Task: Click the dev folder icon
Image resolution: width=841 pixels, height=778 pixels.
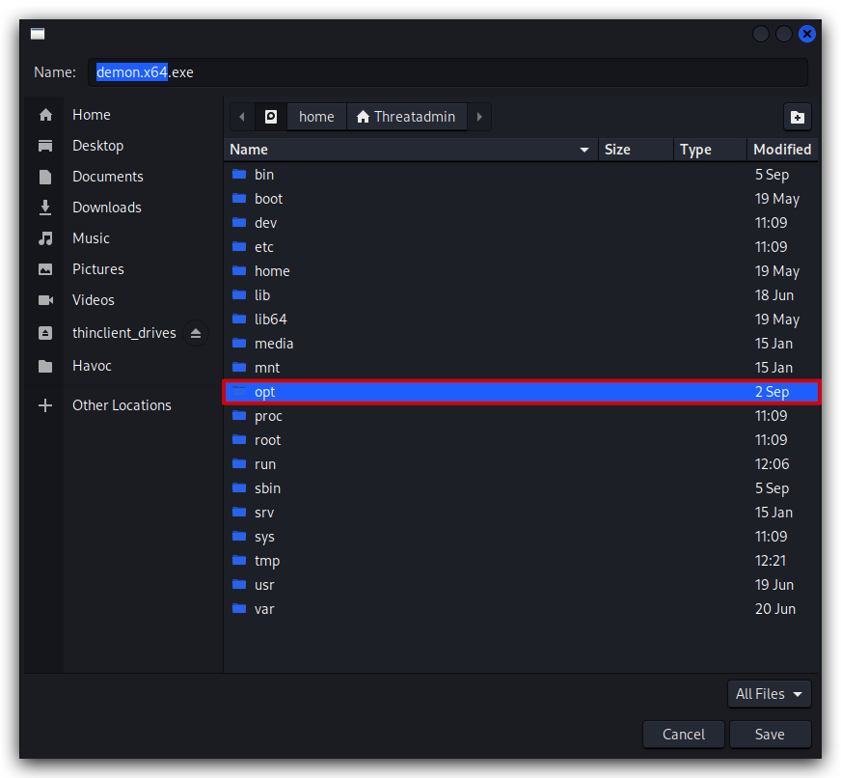Action: click(239, 222)
